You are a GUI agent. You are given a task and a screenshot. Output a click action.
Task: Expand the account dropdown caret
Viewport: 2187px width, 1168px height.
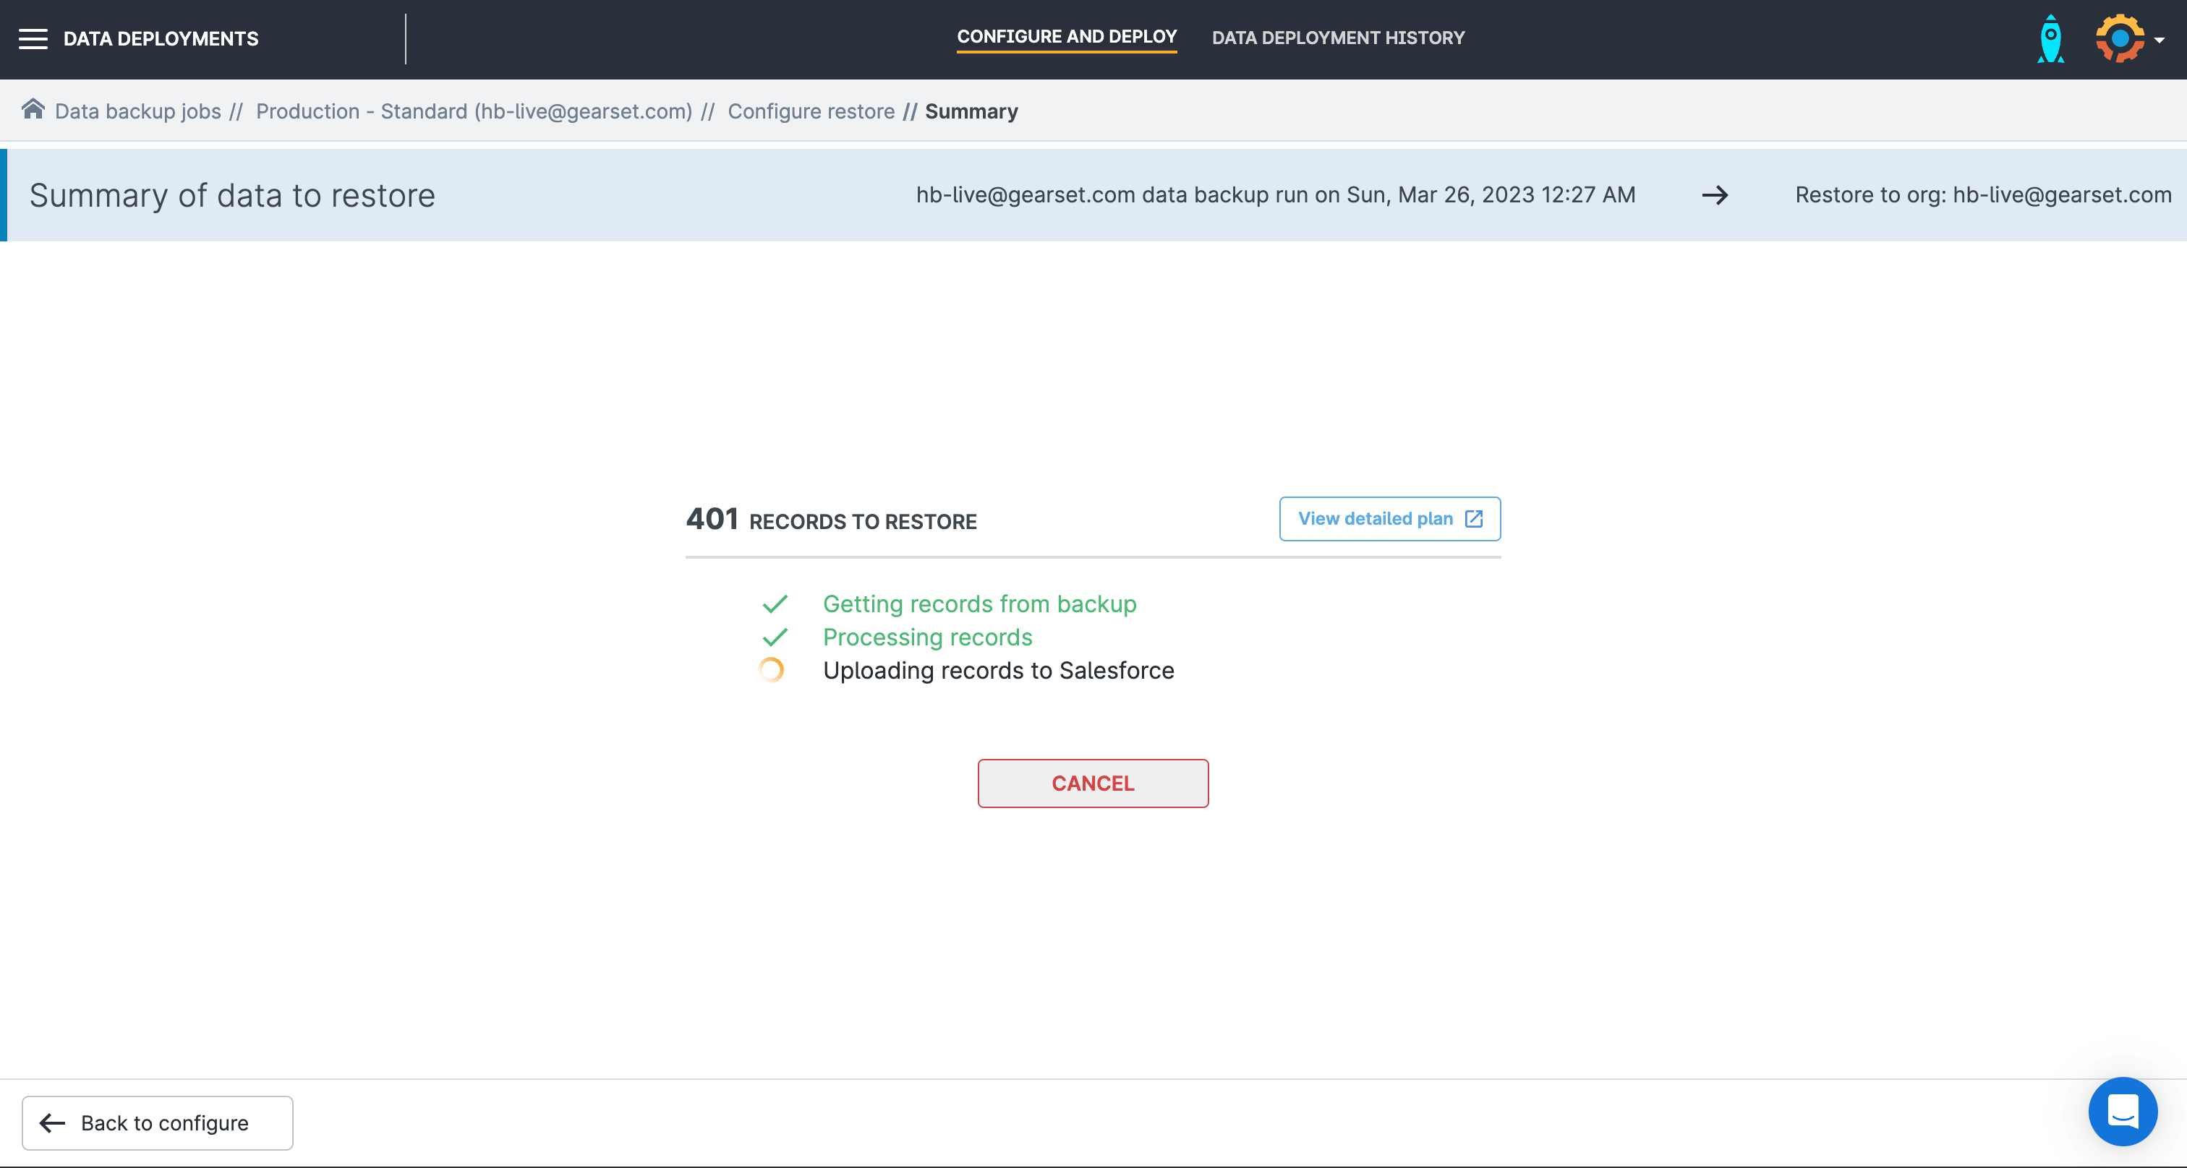2159,40
